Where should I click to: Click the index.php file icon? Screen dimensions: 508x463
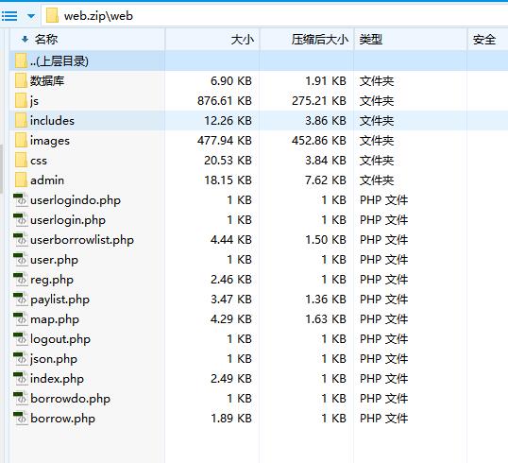point(21,378)
